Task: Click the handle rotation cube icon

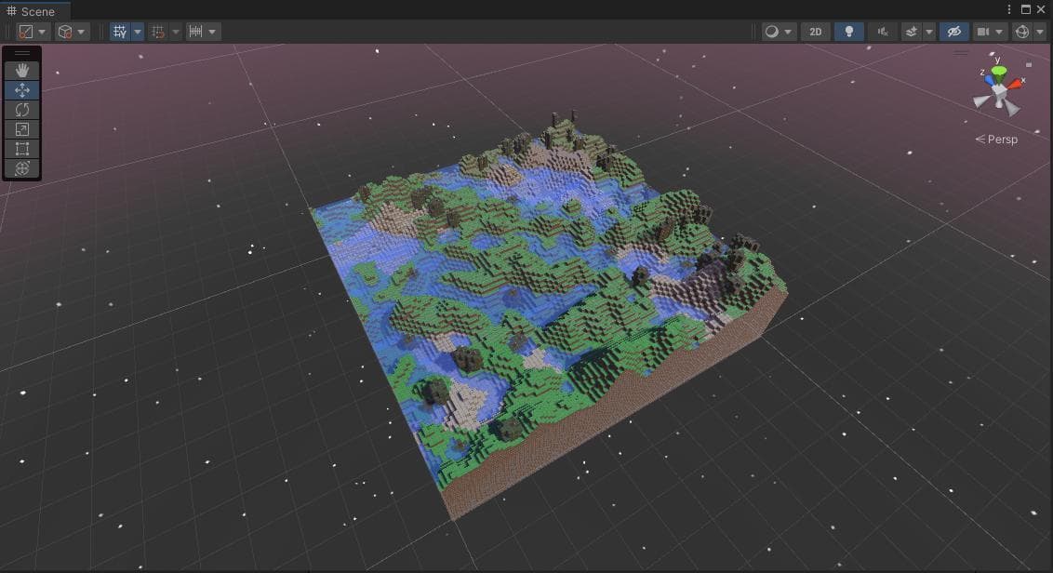Action: coord(65,32)
